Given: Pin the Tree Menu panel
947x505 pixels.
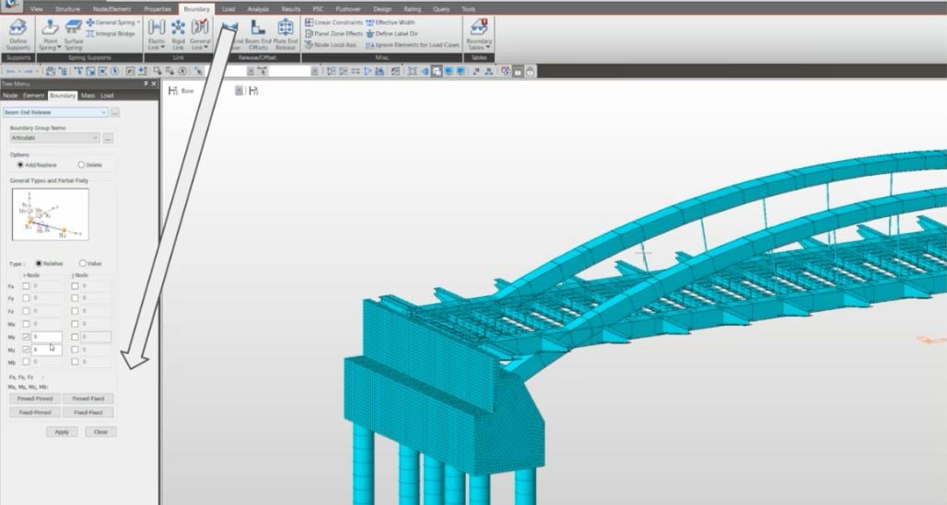Looking at the screenshot, I should [x=146, y=84].
